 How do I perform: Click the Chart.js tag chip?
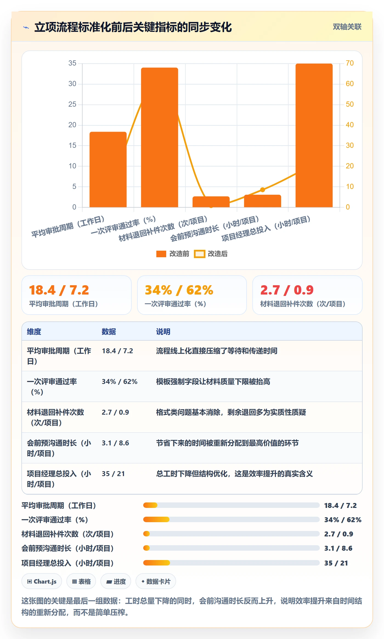pos(42,581)
